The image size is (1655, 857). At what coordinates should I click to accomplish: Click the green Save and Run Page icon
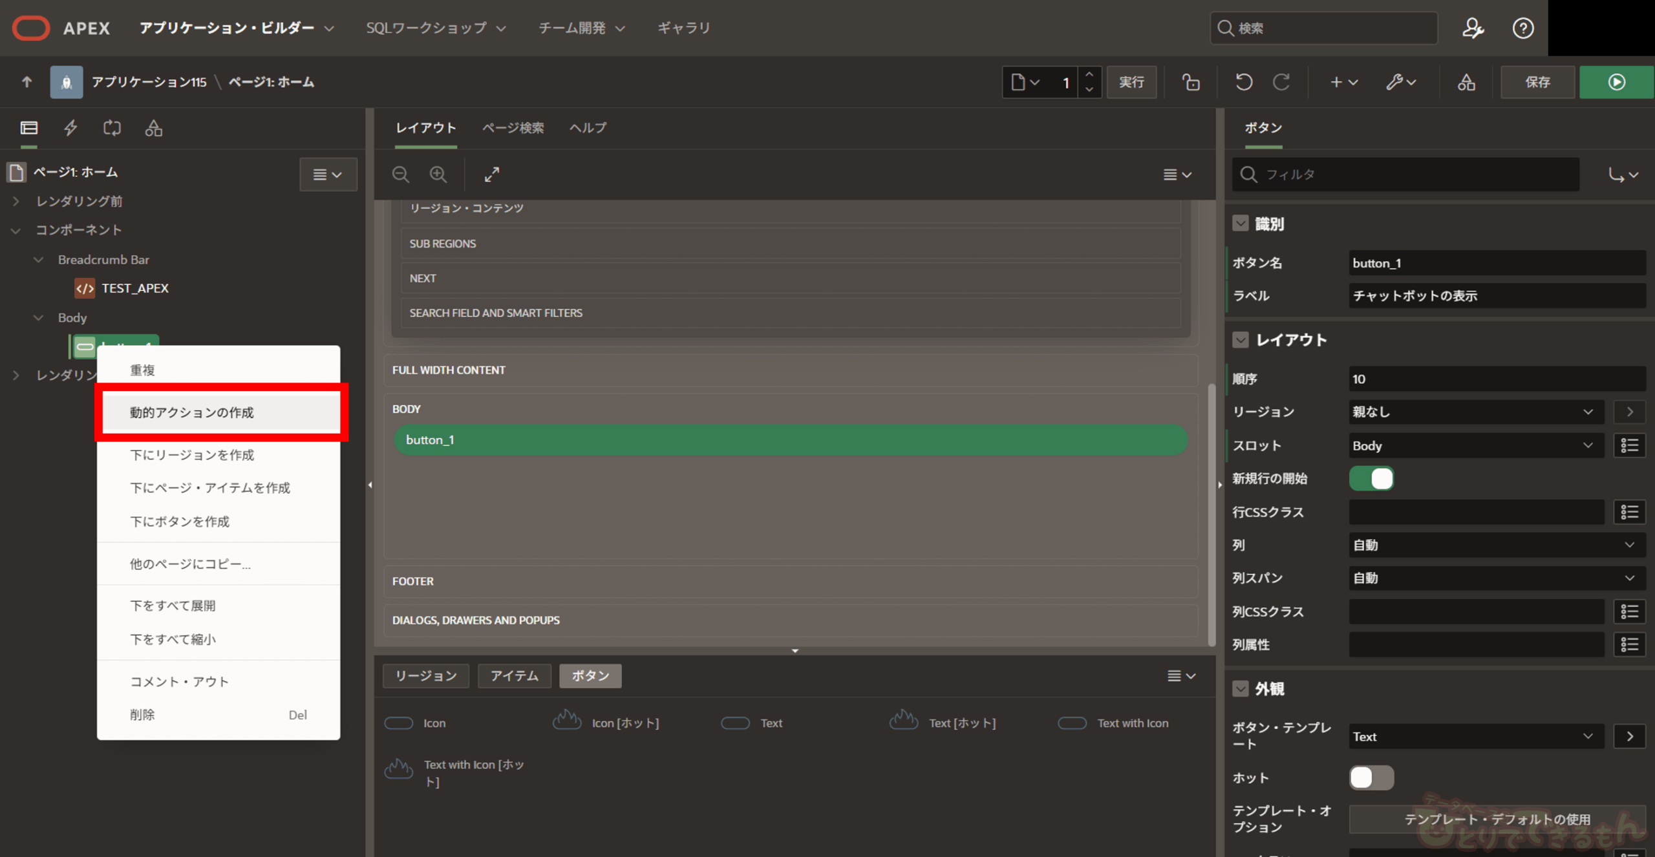[x=1616, y=82]
